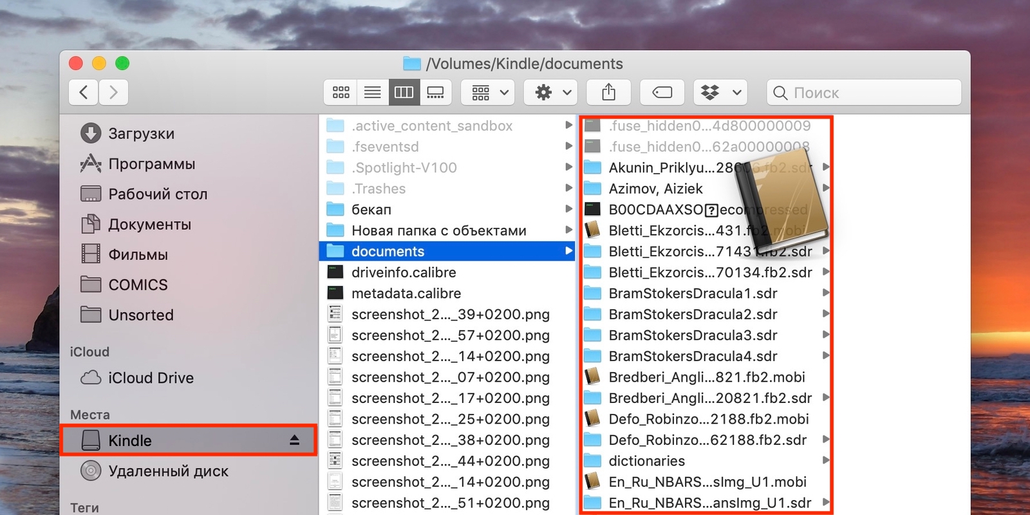Open the gear Action dropdown menu

coord(550,93)
